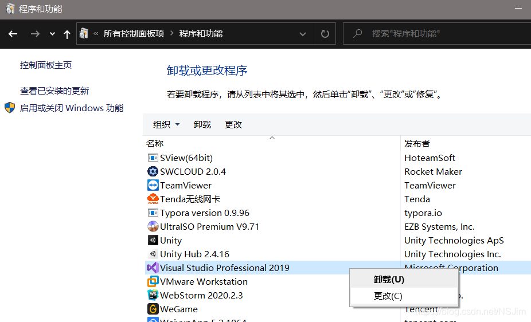Click the title bar 程序和功能 icon

(10, 9)
